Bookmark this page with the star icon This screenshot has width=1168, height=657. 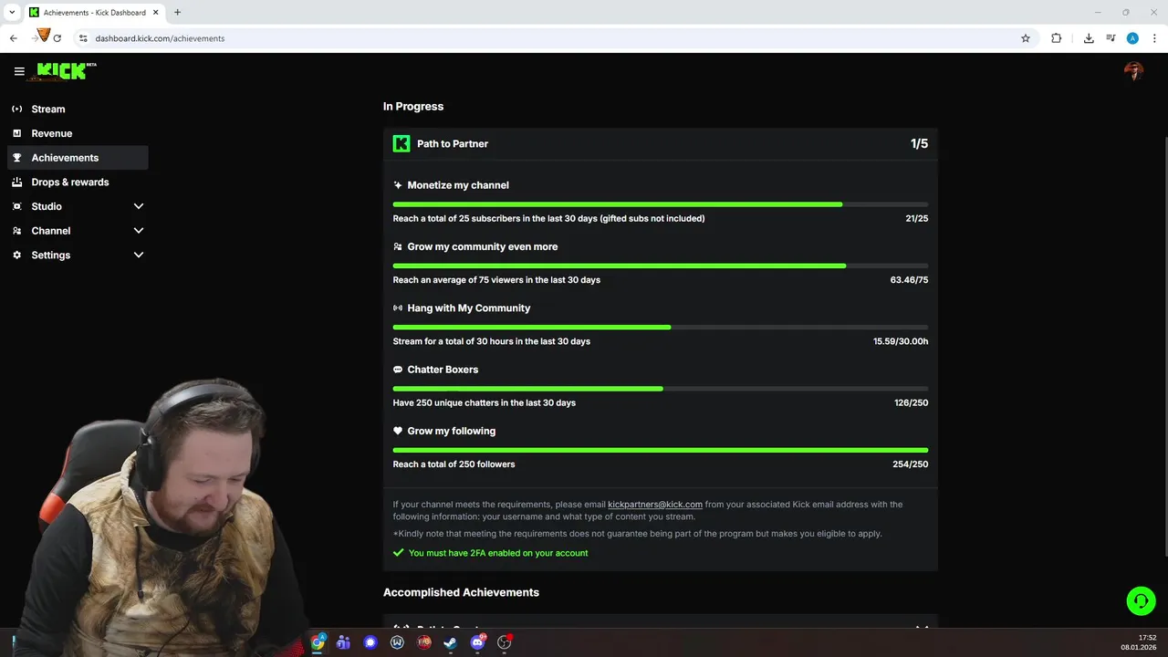click(x=1026, y=38)
